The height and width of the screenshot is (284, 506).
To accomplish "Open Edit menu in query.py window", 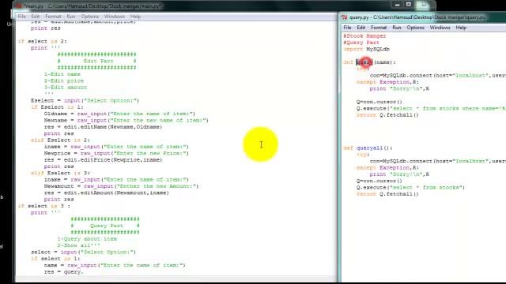I will 361,28.
